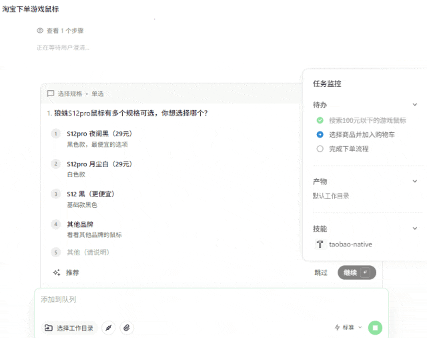The image size is (427, 338).
Task: Select option S12 黑（更便宜）
Action: [91, 194]
